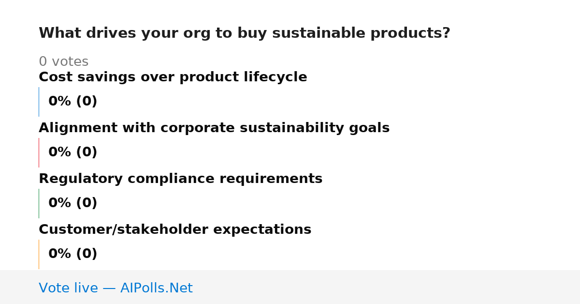
Task: Select Alignment with corporate sustainability goals option
Action: [x=214, y=128]
